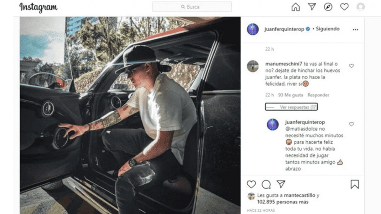Go to Instagram home feed icon
The width and height of the screenshot is (381, 214).
296,7
